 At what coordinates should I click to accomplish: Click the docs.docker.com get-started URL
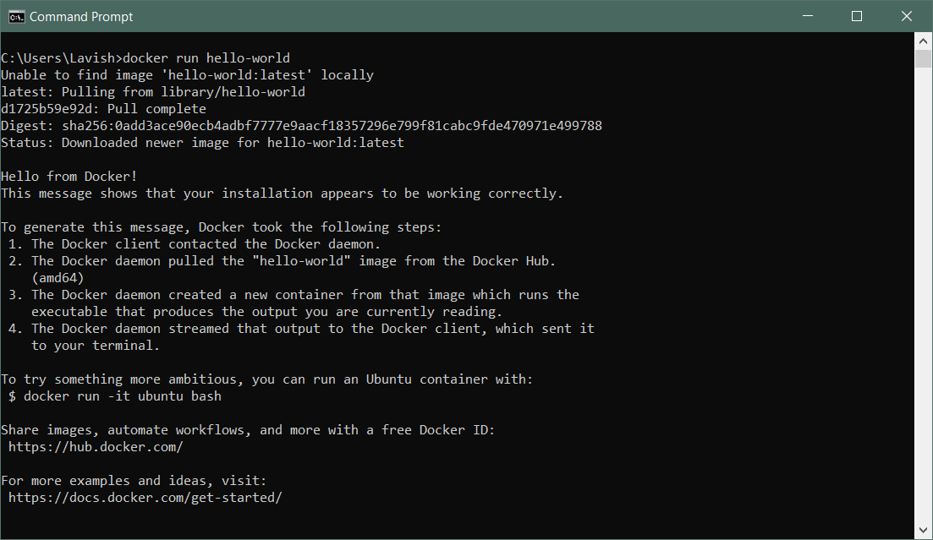pyautogui.click(x=145, y=498)
